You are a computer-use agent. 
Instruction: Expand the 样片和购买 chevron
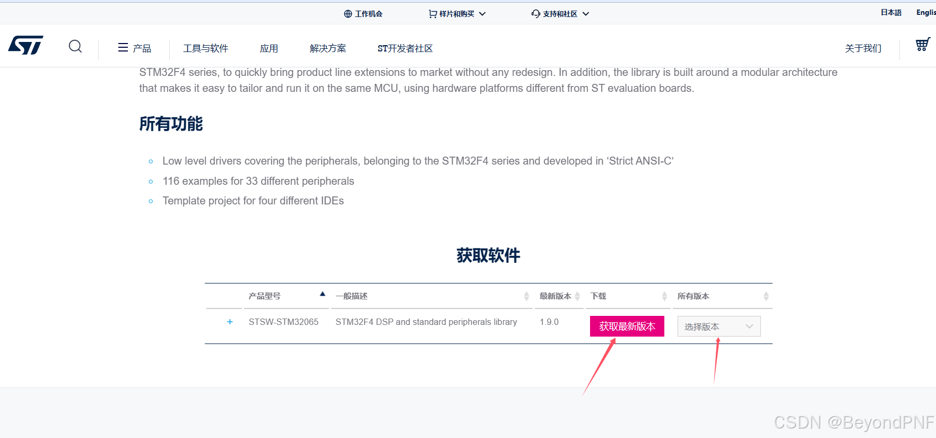[482, 14]
